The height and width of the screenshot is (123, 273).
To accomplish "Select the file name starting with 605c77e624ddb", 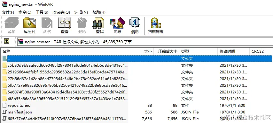I will (67, 119).
